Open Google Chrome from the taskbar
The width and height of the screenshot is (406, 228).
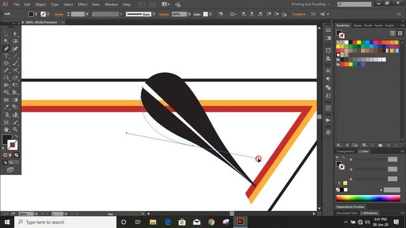coord(211,222)
